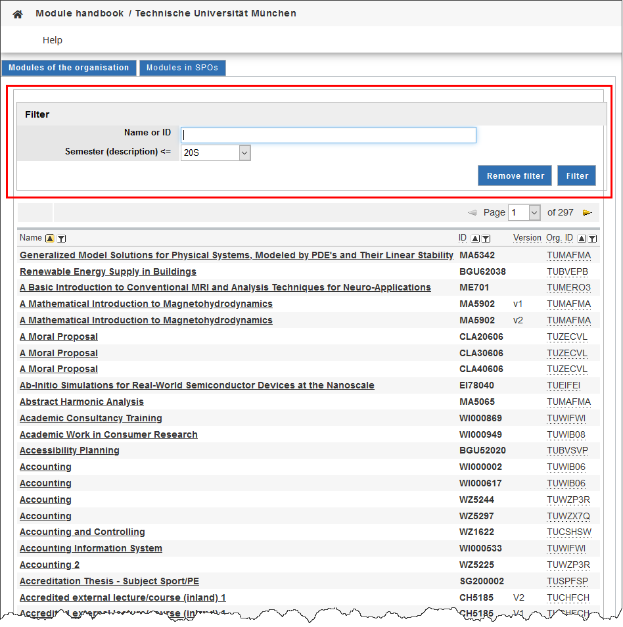
Task: Open the ID column filter icon
Action: coord(486,239)
